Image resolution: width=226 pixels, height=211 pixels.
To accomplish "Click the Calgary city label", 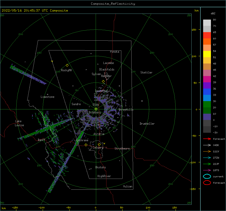I will 98,148.
